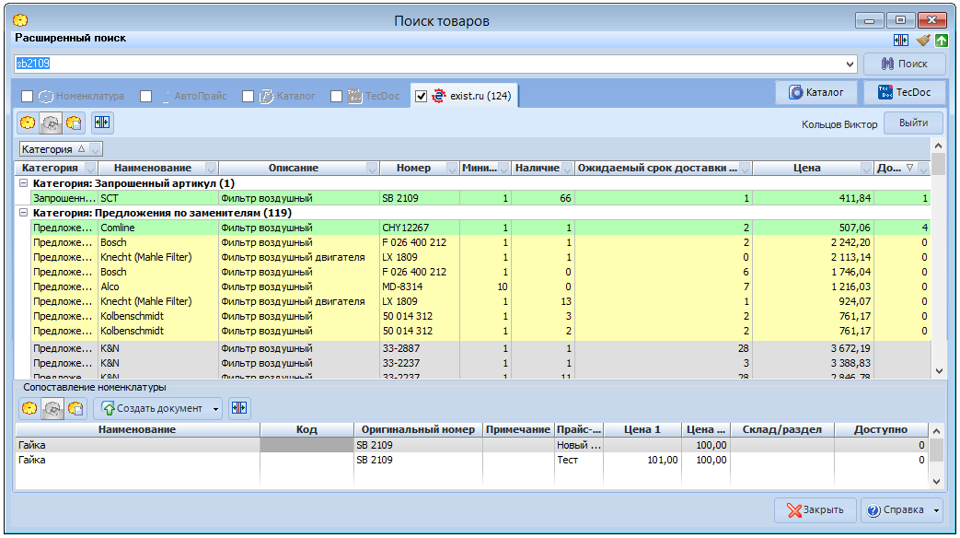Click the gear-with-document icon in Сопоставление номенклатуры toolbar
This screenshot has height=538, width=960.
click(x=75, y=408)
